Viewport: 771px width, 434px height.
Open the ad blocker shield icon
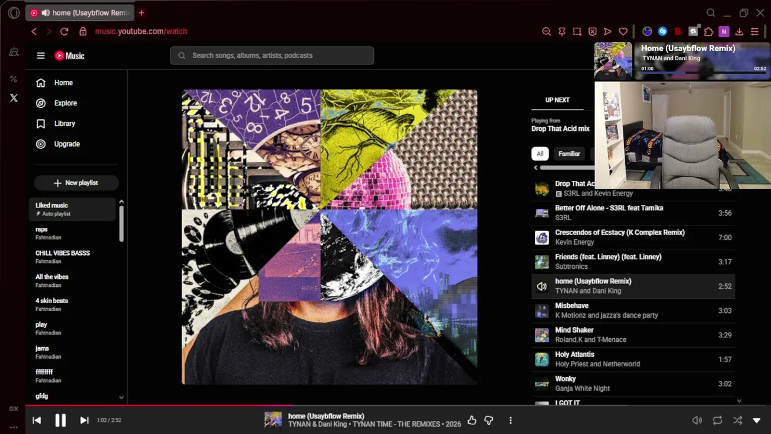592,31
